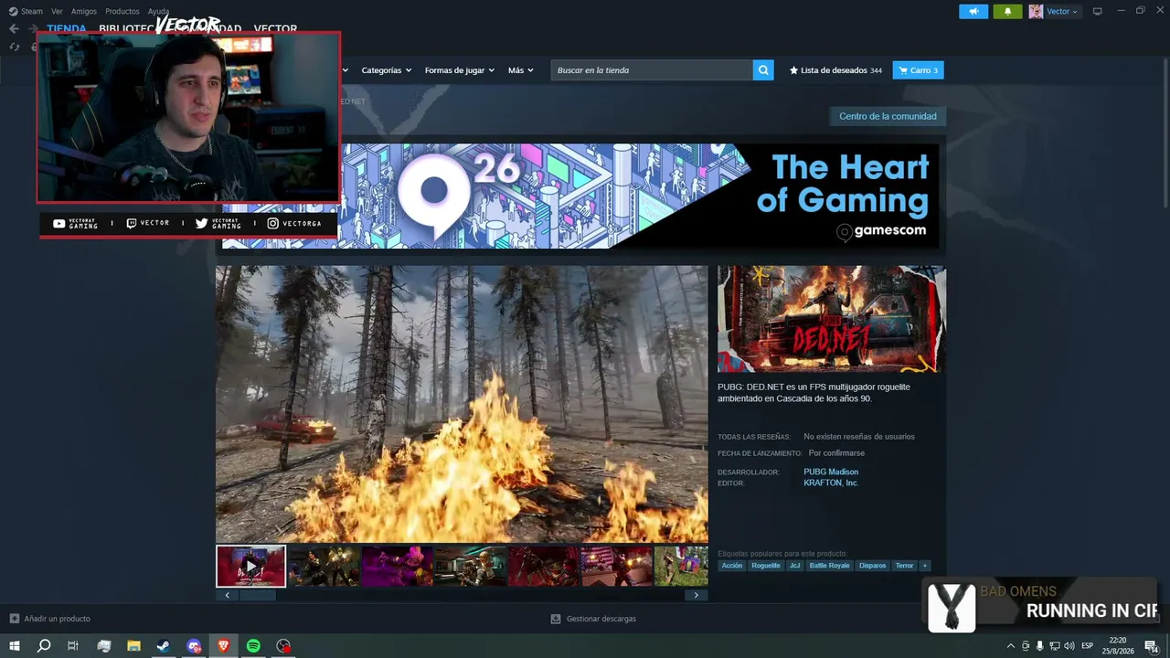Image resolution: width=1170 pixels, height=658 pixels.
Task: Select the Acción tag
Action: pos(732,566)
